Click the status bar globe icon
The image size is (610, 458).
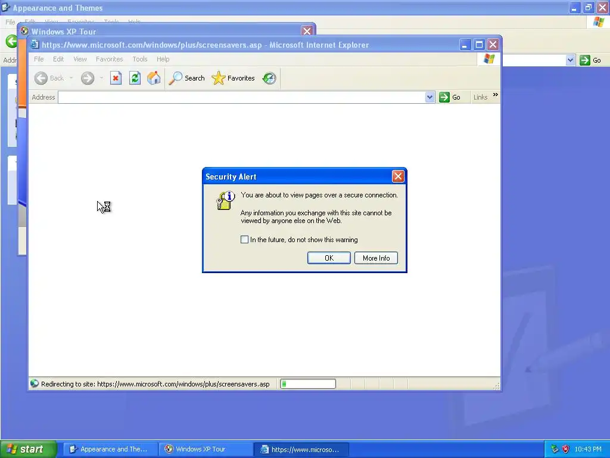click(35, 383)
